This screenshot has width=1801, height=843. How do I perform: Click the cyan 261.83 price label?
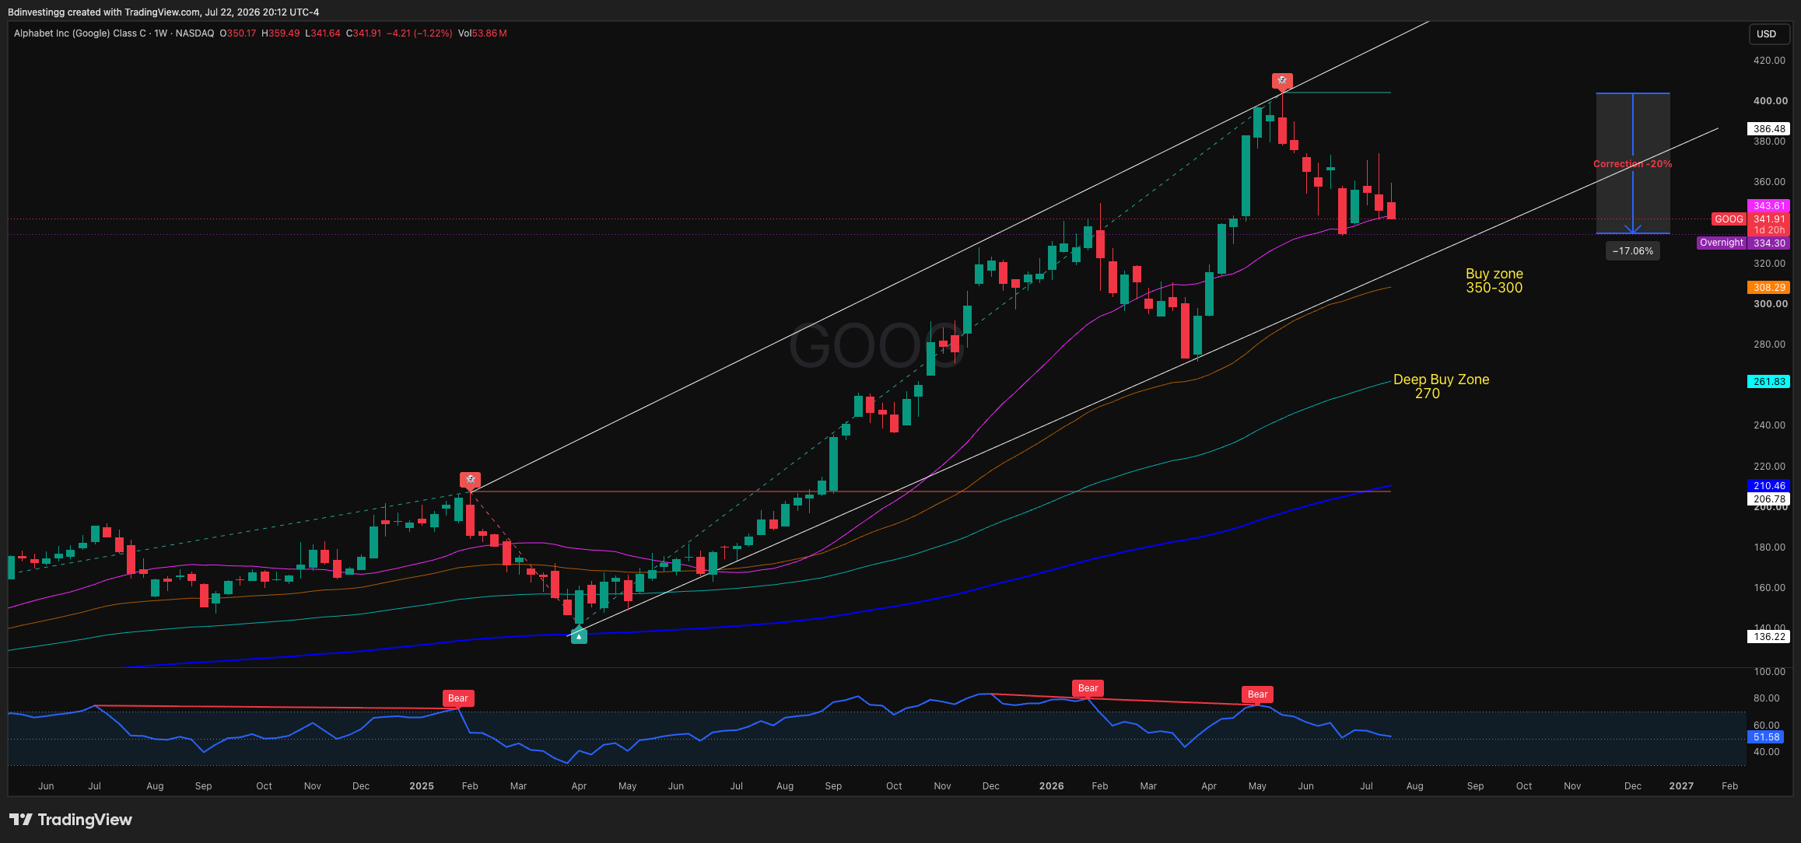pyautogui.click(x=1769, y=382)
